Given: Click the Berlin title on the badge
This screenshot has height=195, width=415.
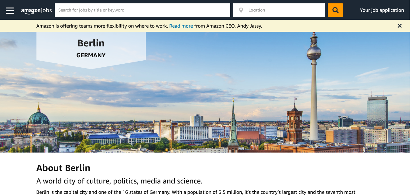Looking at the screenshot, I should tap(91, 43).
